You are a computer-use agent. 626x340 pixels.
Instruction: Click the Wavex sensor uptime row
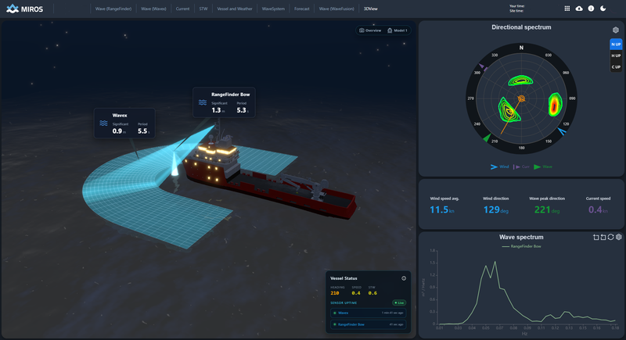[x=368, y=313]
